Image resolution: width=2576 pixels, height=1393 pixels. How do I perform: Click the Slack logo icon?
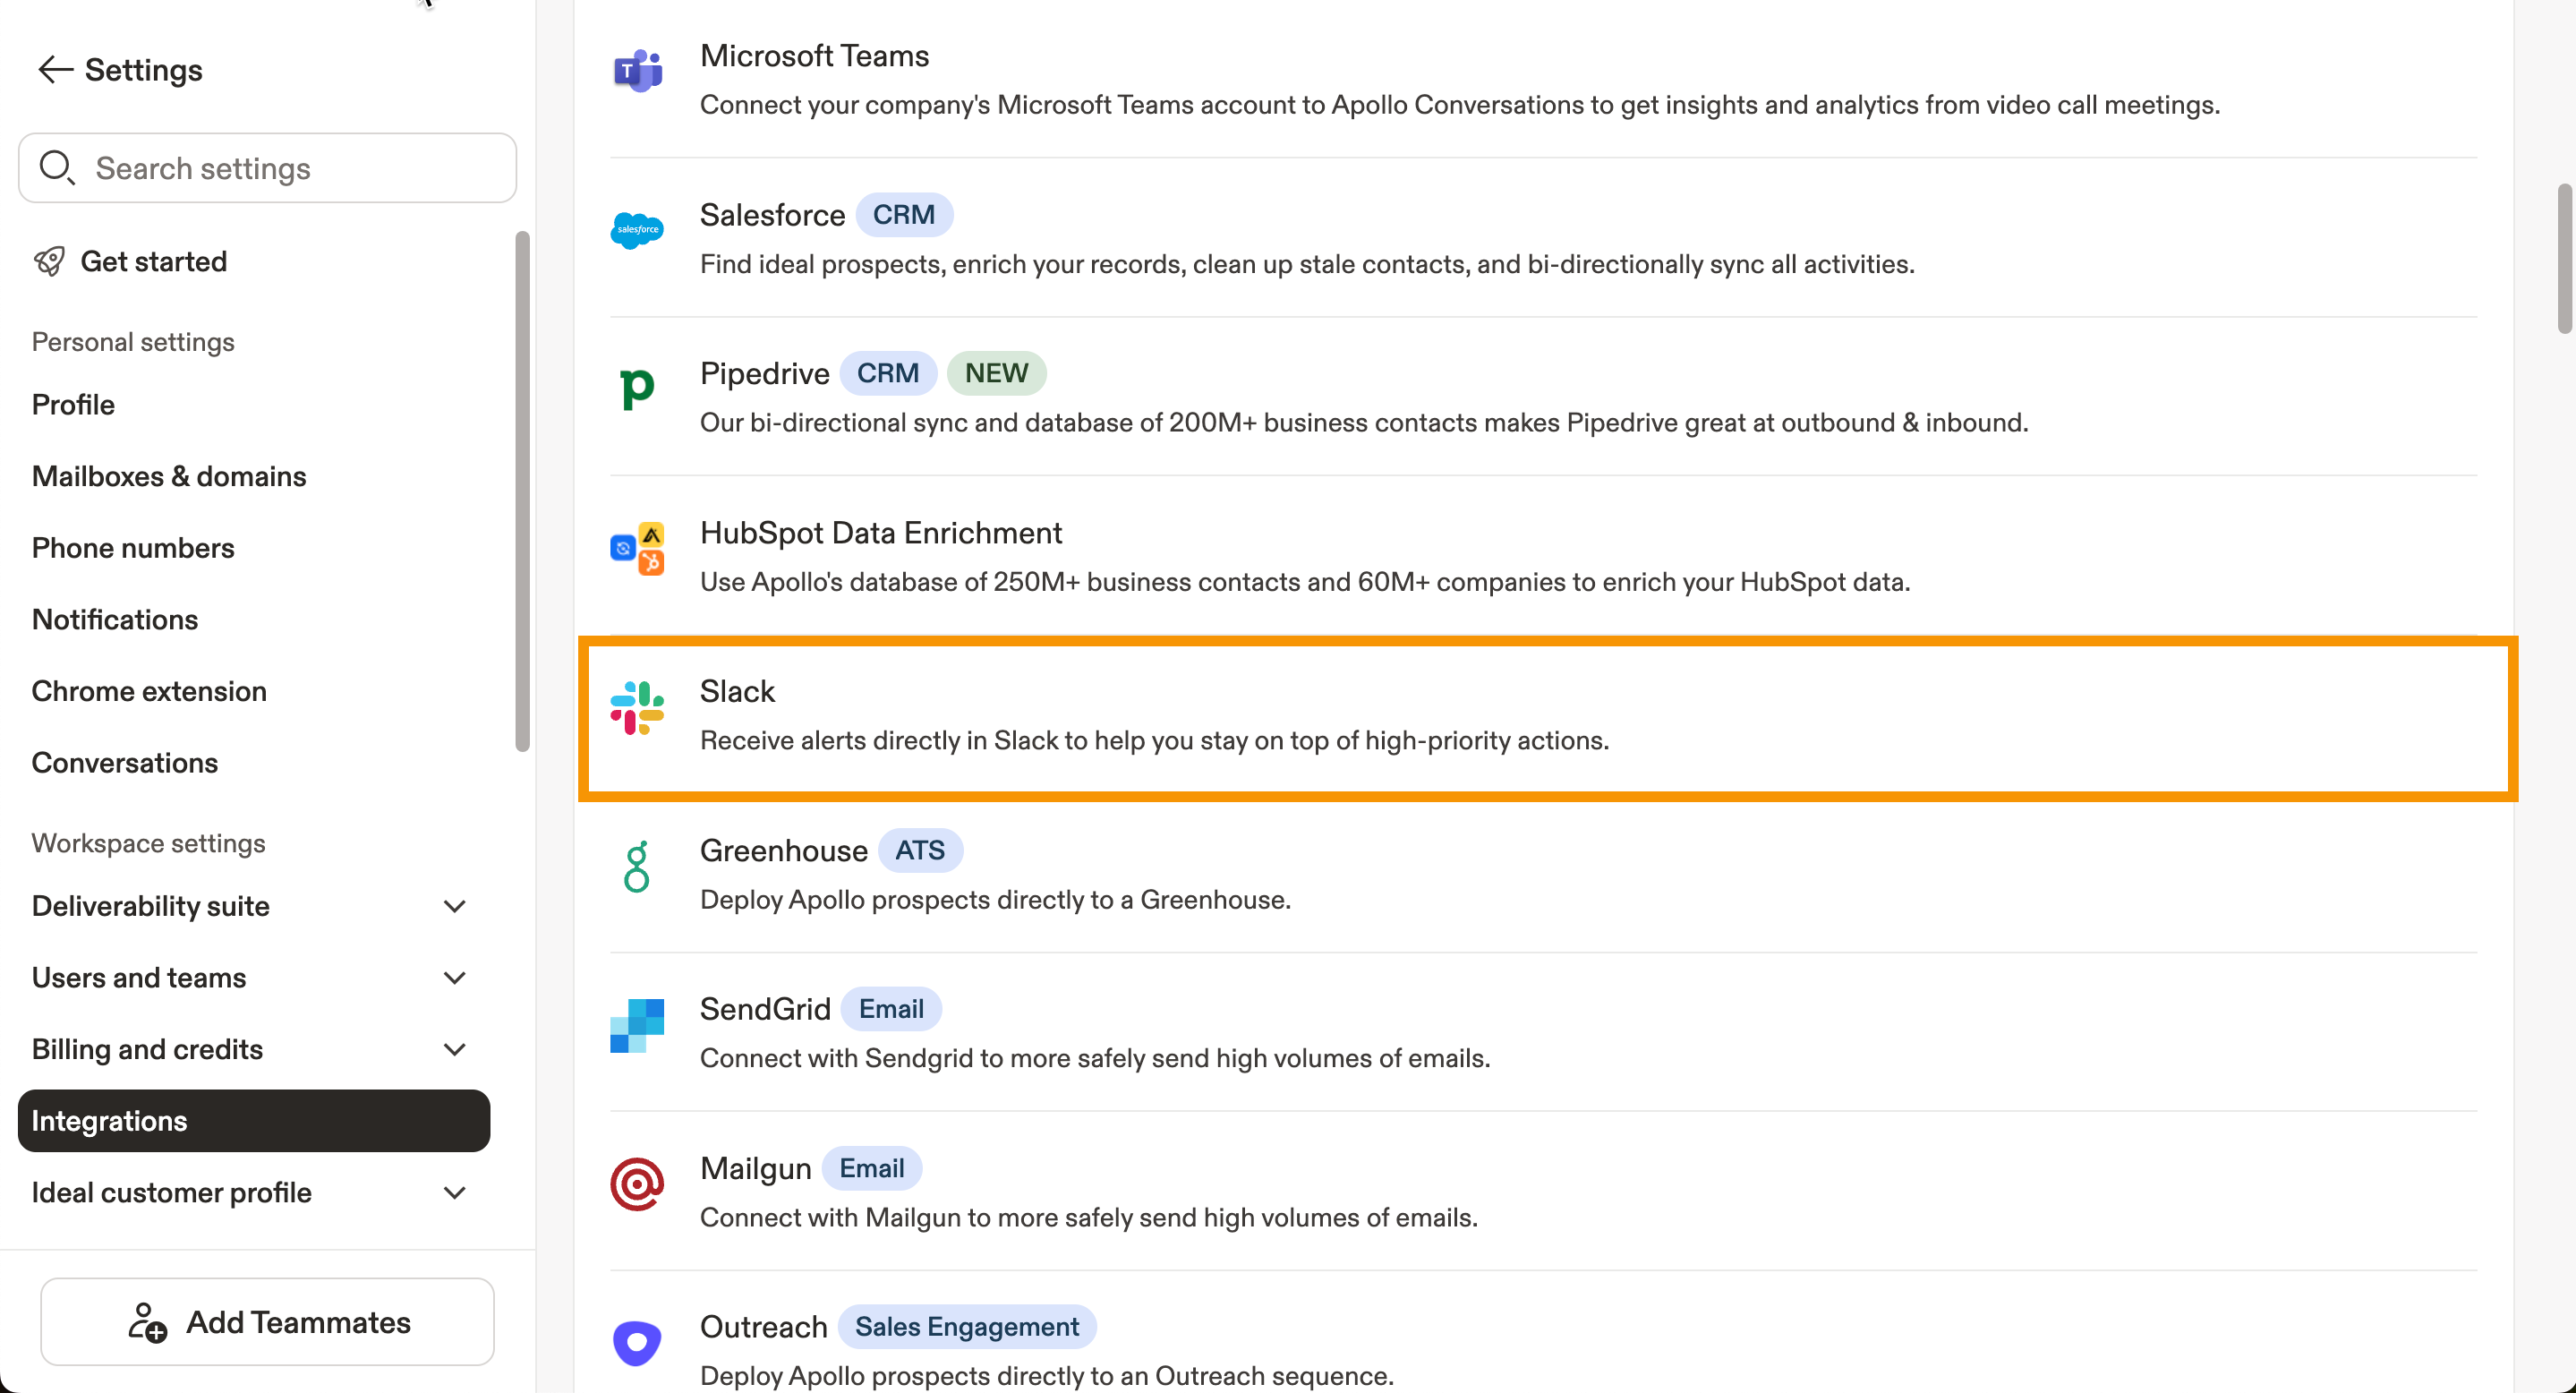click(637, 707)
